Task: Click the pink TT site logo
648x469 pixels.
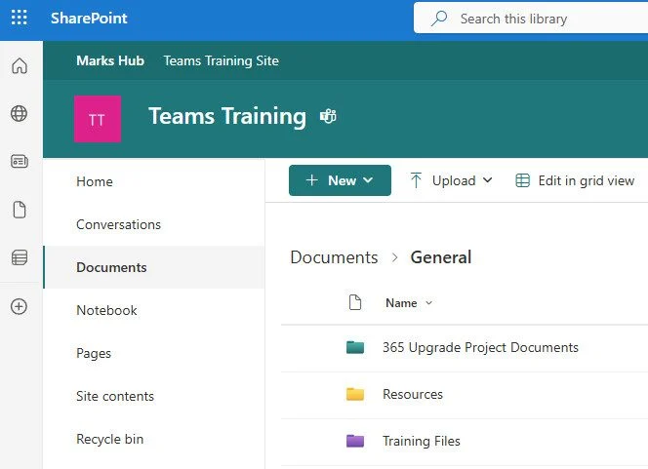Action: [98, 119]
